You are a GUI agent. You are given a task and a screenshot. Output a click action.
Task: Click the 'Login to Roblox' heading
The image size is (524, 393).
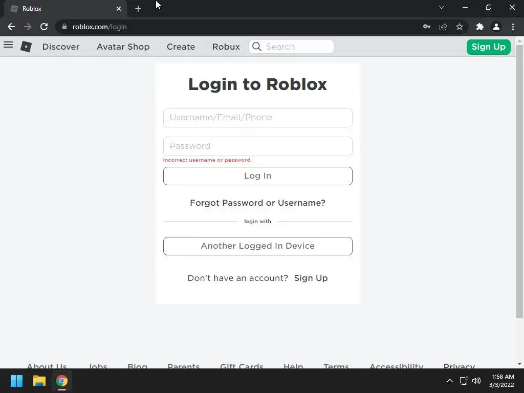[x=258, y=84]
